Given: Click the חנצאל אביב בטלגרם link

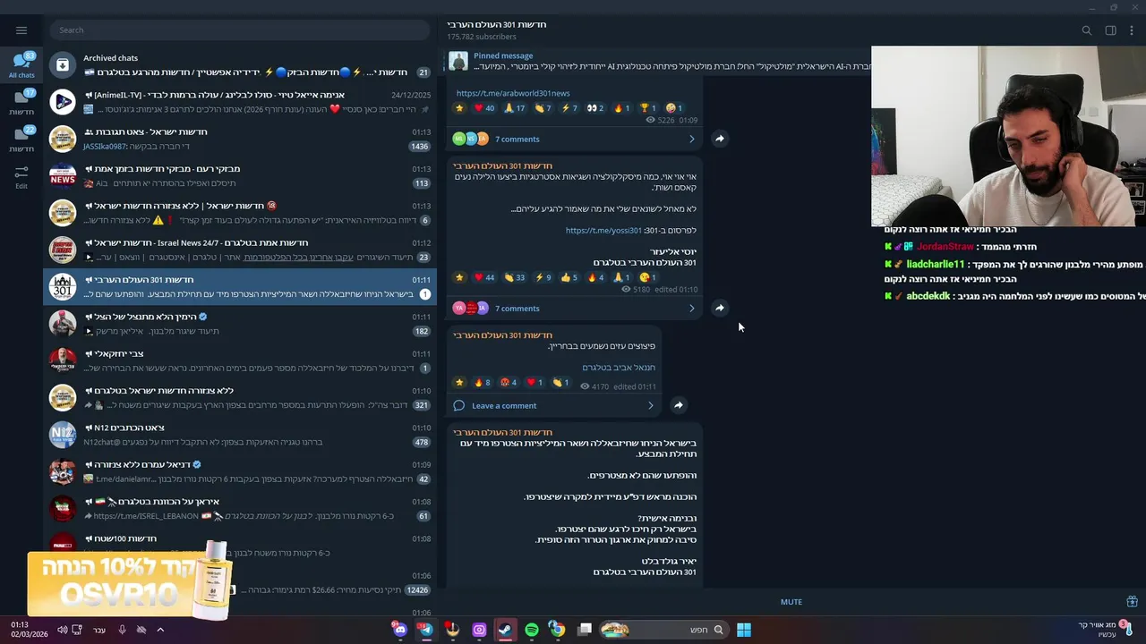Looking at the screenshot, I should [x=619, y=368].
